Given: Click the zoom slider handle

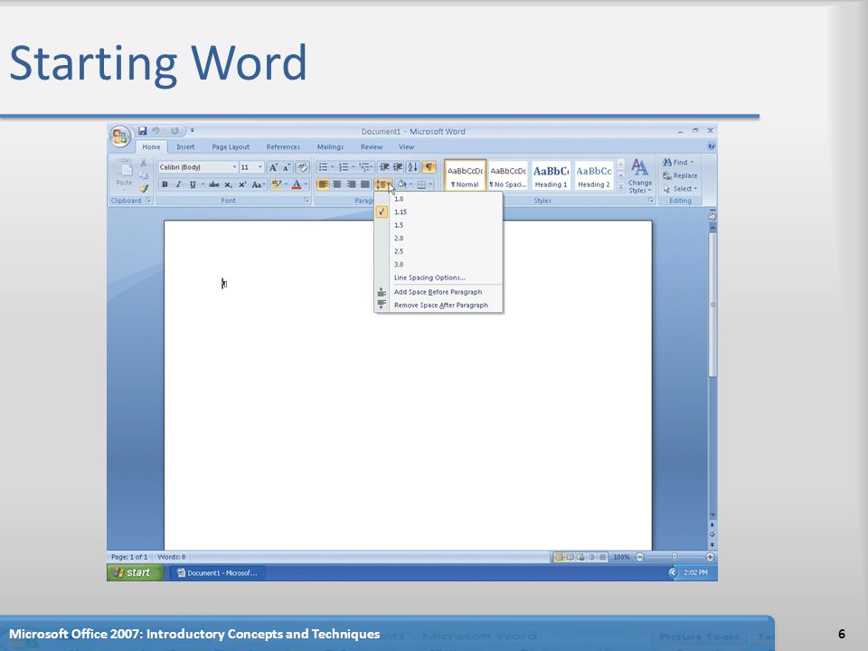Looking at the screenshot, I should coord(675,557).
